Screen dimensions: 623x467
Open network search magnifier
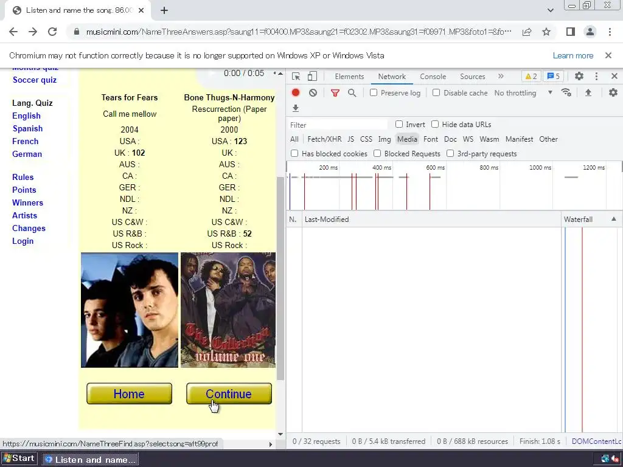(x=352, y=93)
